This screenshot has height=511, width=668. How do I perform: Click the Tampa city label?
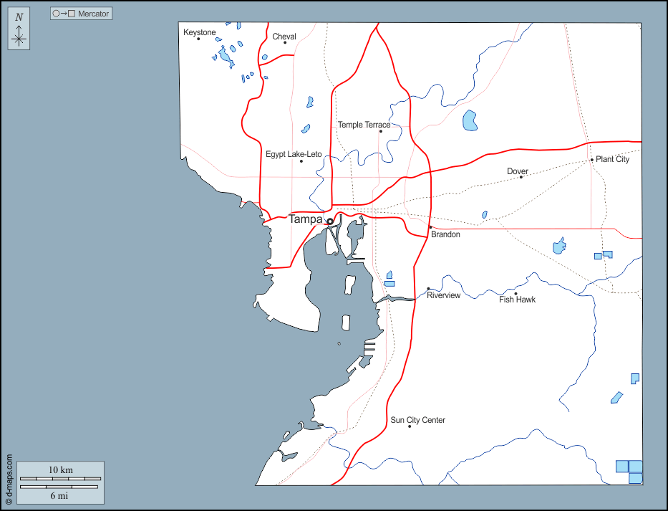pyautogui.click(x=306, y=219)
